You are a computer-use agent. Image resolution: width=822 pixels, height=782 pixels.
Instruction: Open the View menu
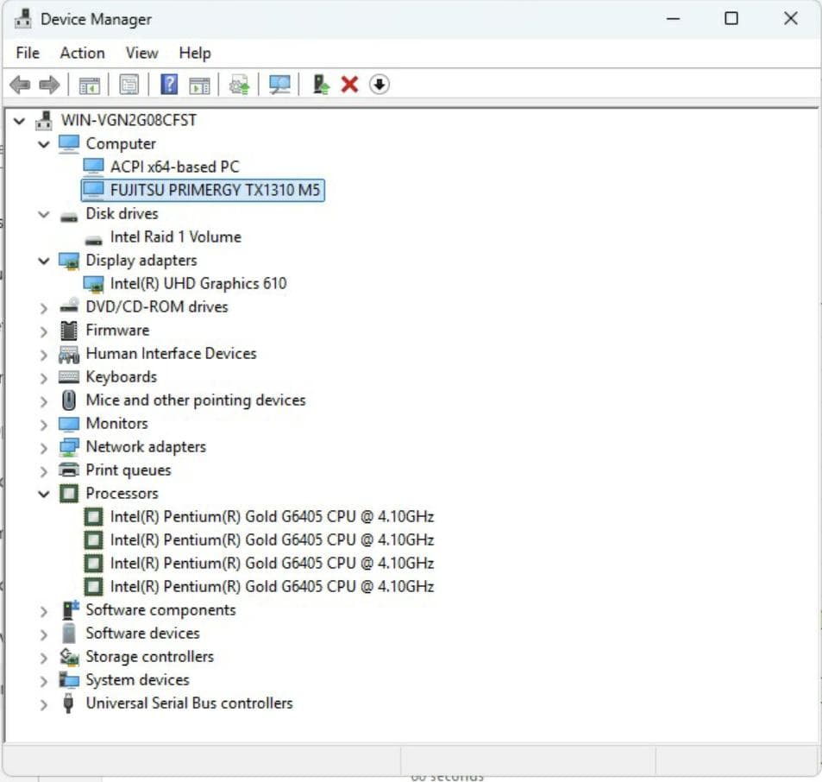coord(141,53)
